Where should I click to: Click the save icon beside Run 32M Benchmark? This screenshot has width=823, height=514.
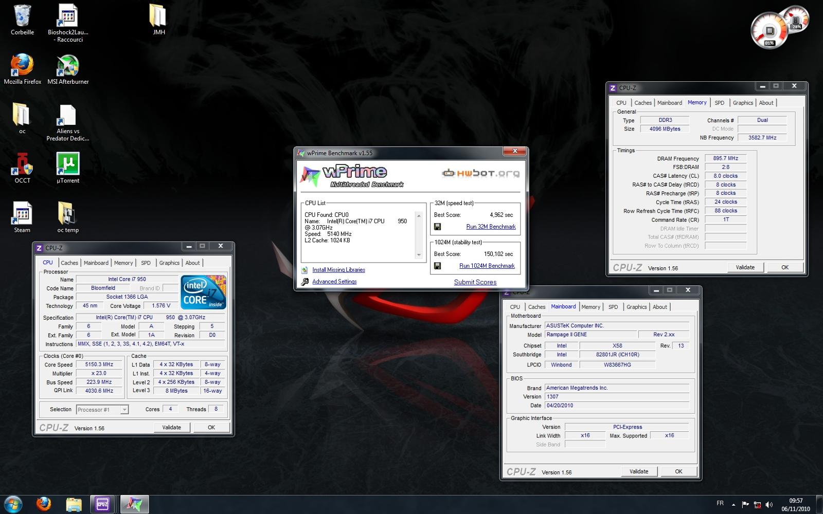point(437,227)
